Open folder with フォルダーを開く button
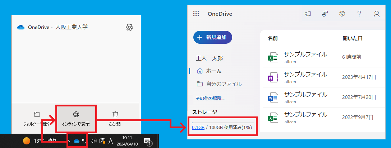The image size is (391, 148). point(36,119)
